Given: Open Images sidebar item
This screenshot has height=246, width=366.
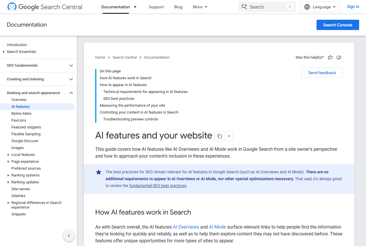Looking at the screenshot, I should pos(18,148).
